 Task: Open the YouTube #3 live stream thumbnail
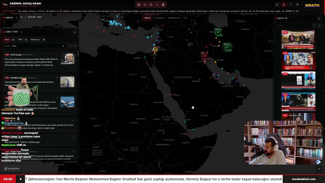coord(298,81)
